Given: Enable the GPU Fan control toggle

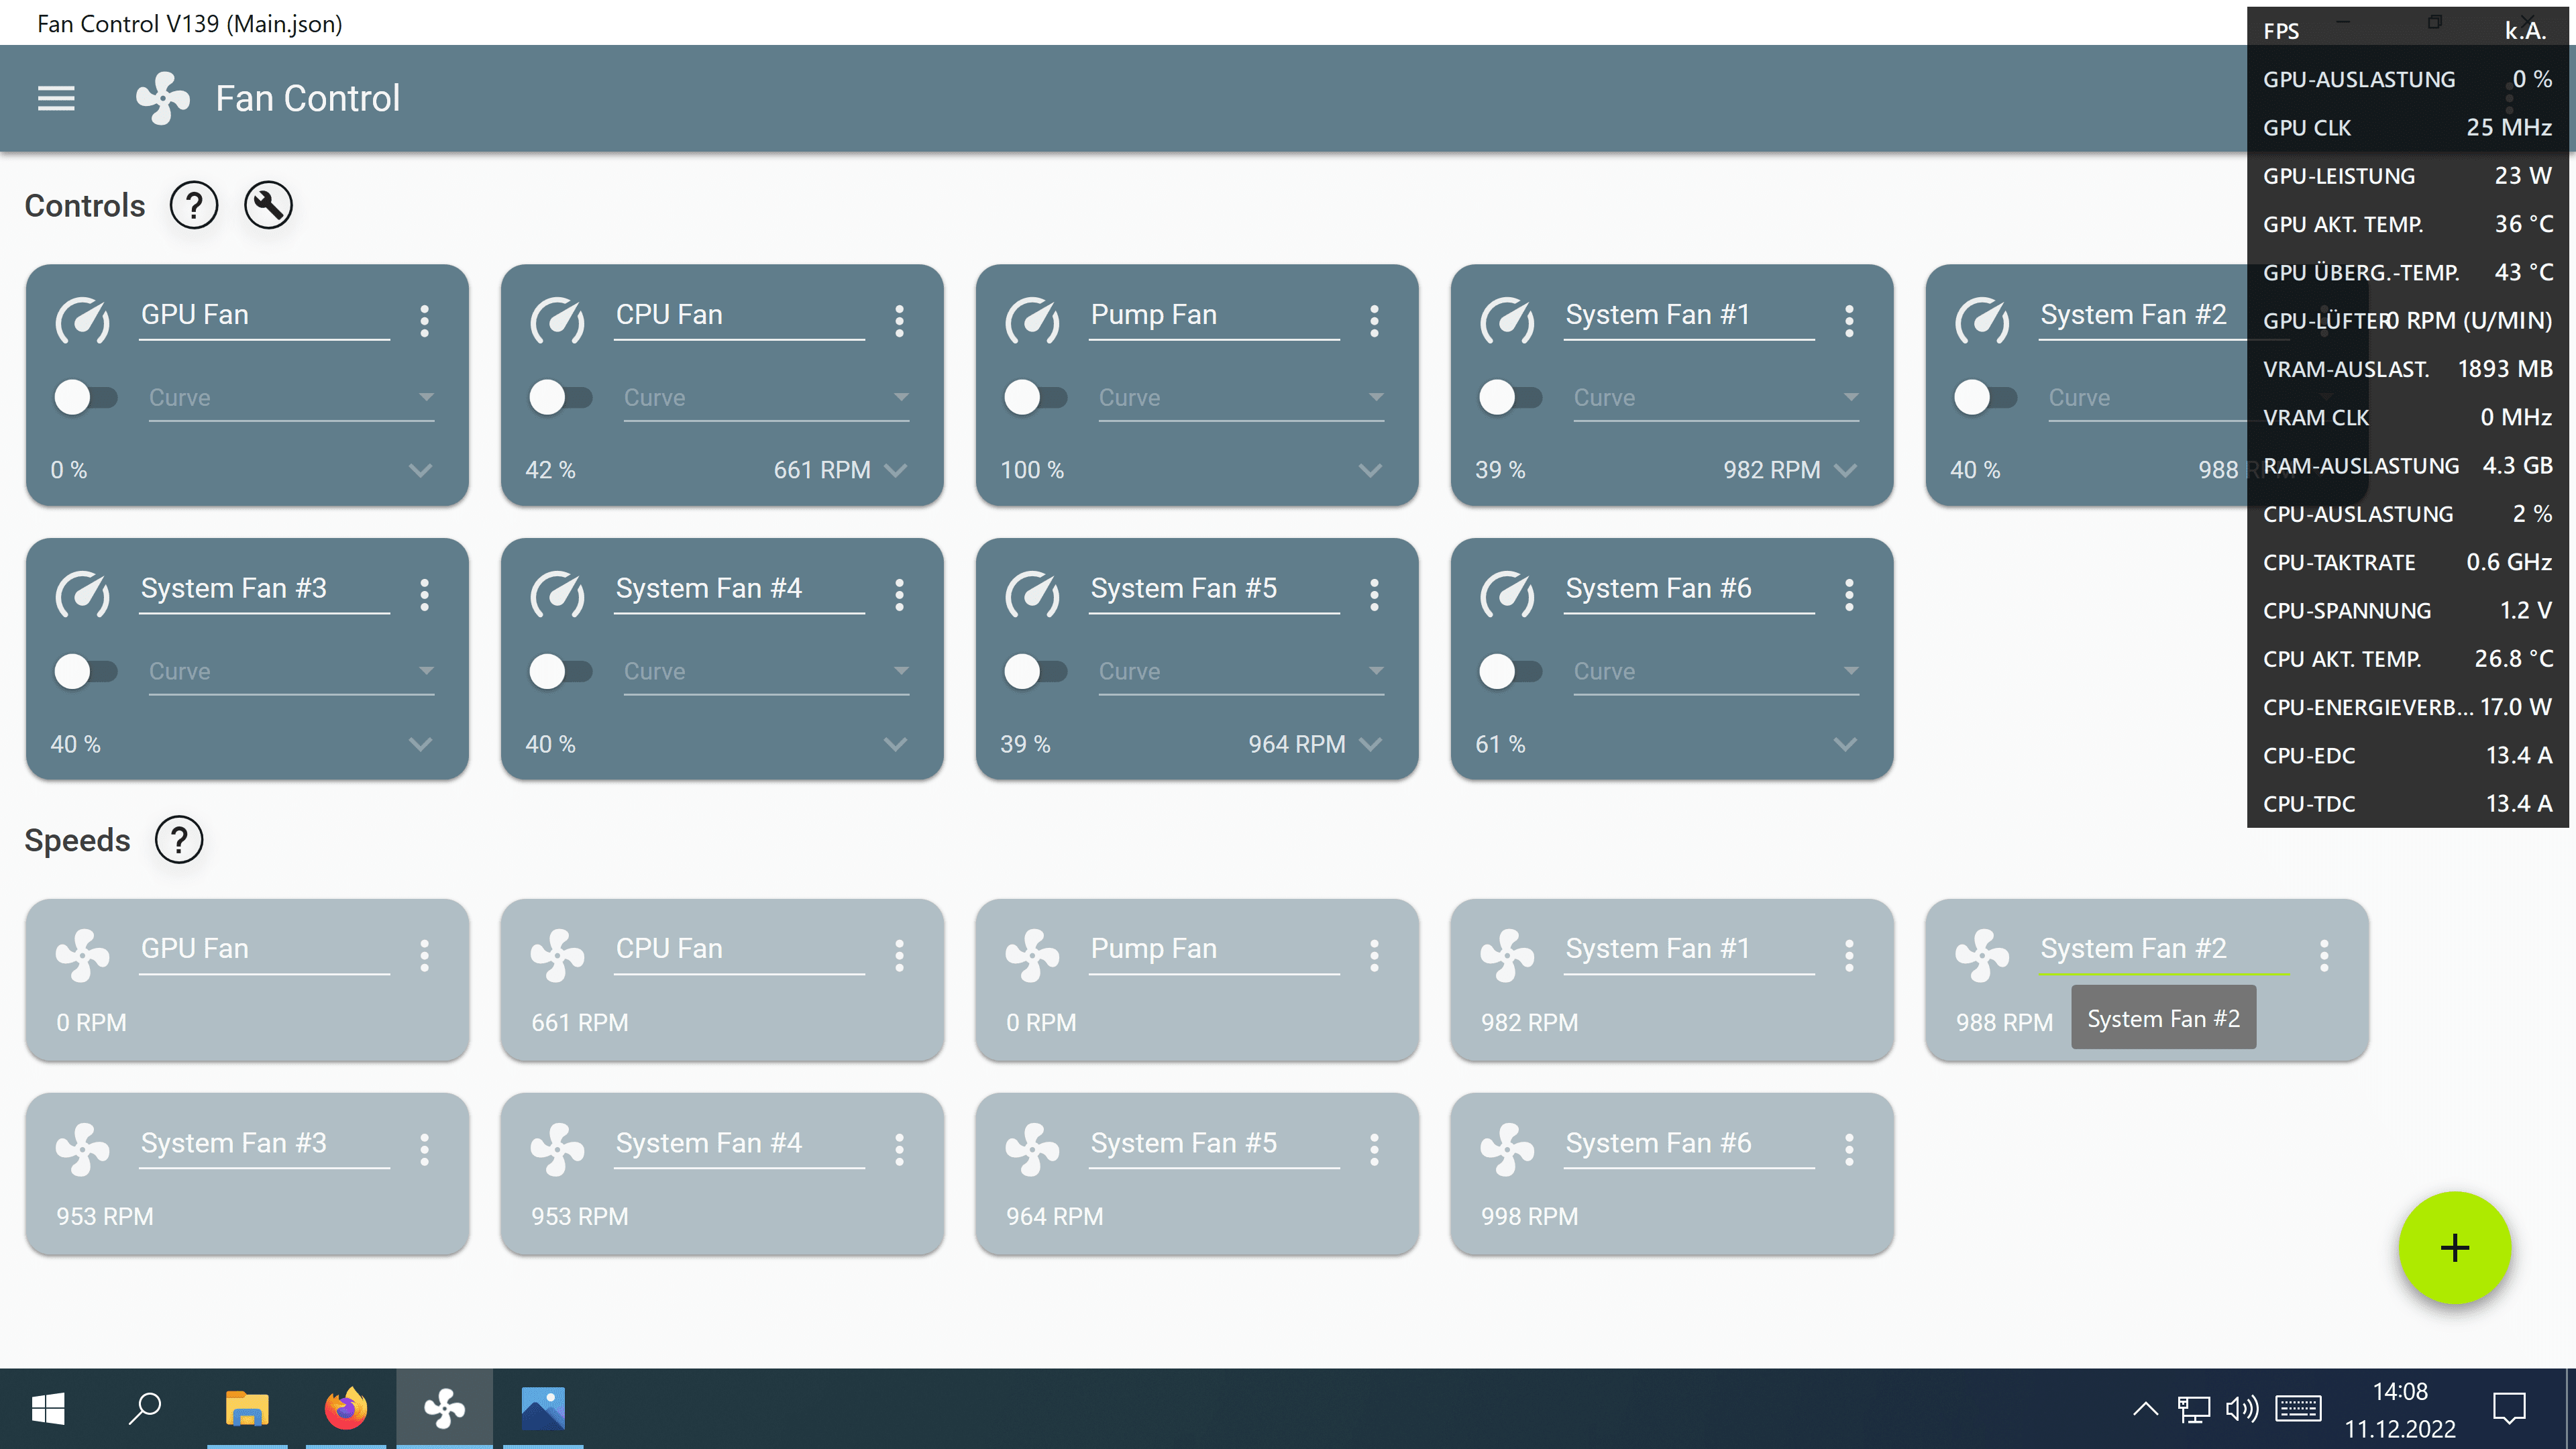Looking at the screenshot, I should (85, 397).
